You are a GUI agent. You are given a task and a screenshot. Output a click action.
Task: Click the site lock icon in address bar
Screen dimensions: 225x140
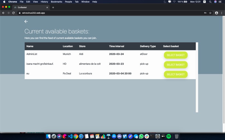click(20, 13)
